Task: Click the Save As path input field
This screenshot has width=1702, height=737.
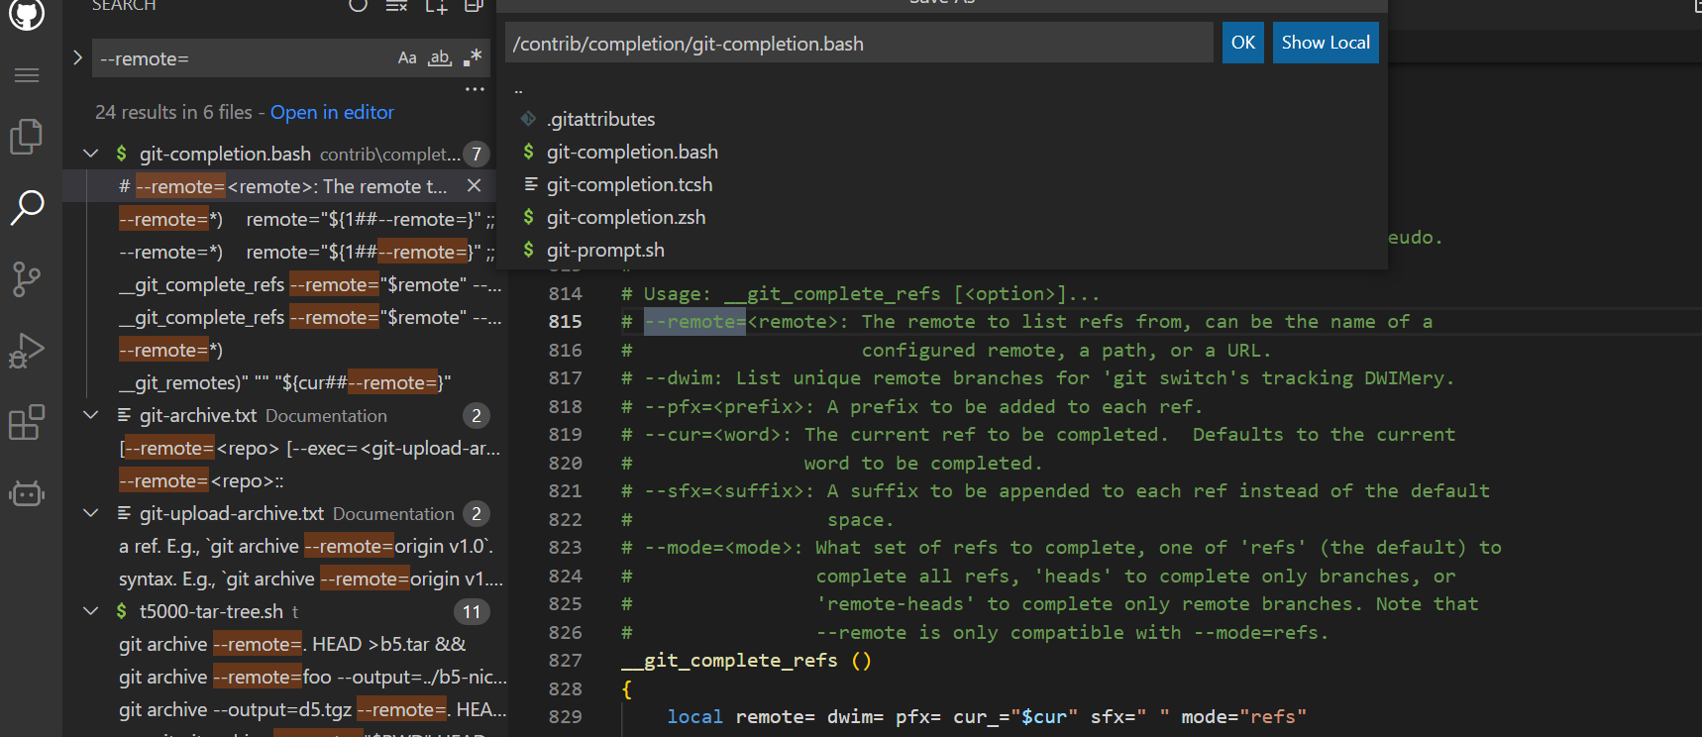Action: click(859, 43)
